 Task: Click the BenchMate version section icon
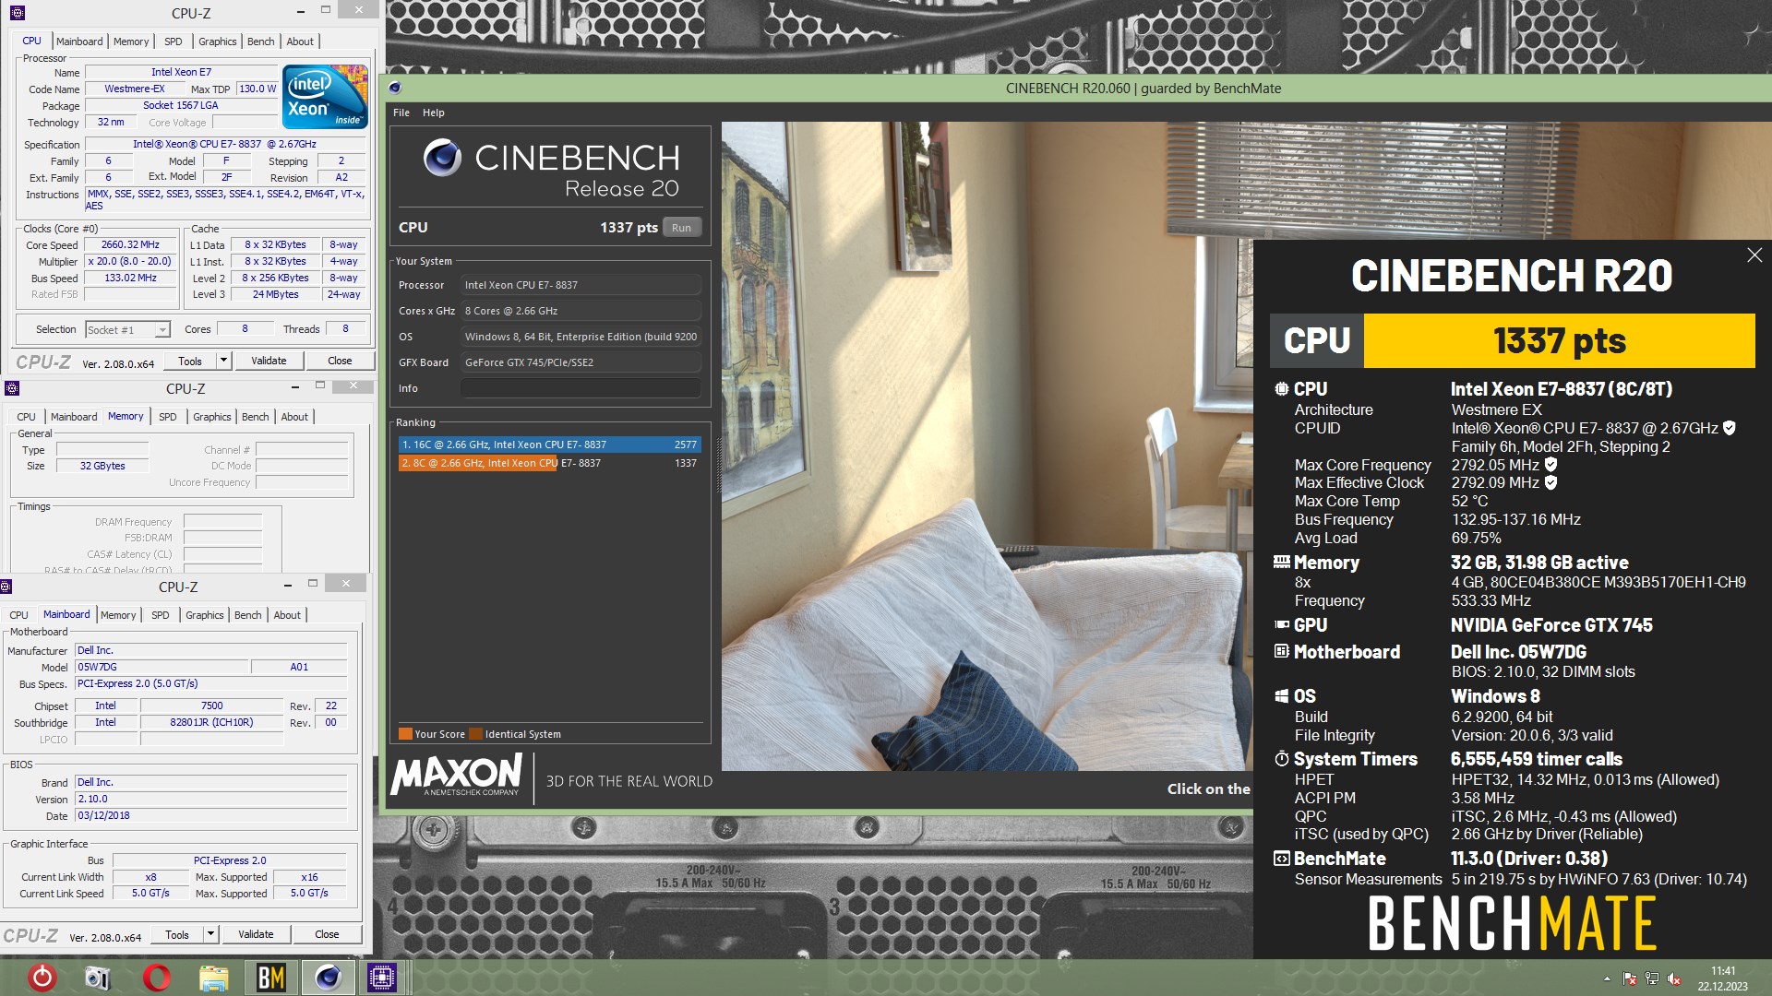click(1281, 859)
